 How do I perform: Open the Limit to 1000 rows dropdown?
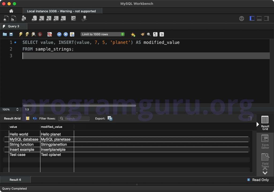click(x=102, y=34)
